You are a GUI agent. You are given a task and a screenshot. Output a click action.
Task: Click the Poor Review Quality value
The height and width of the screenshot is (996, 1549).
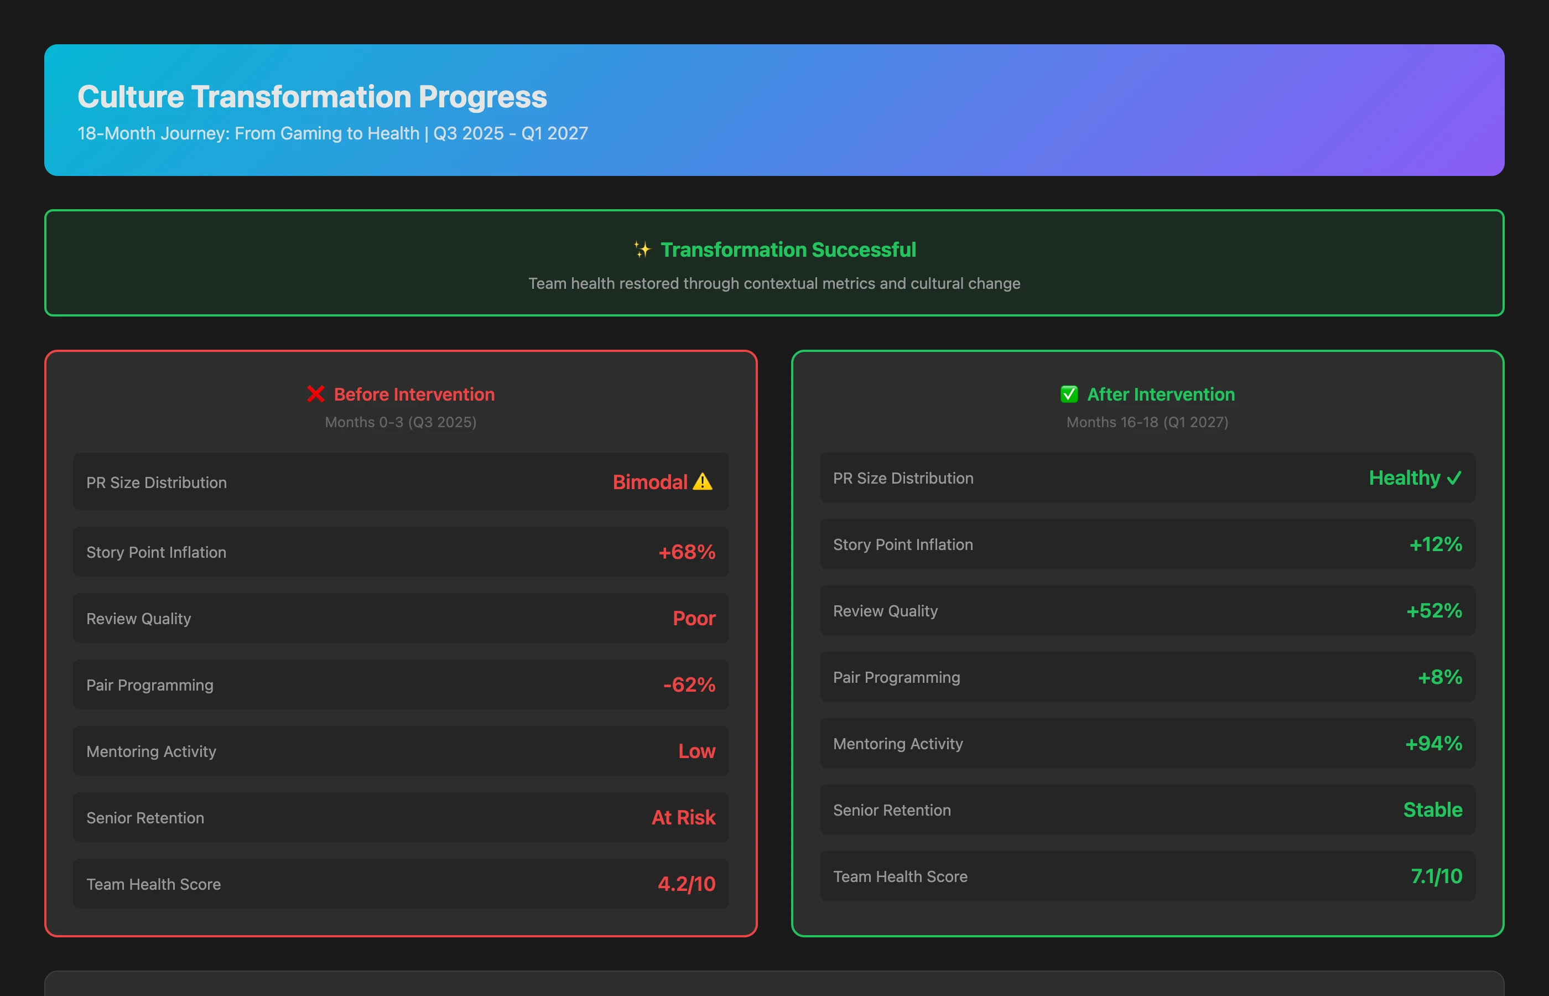click(694, 618)
